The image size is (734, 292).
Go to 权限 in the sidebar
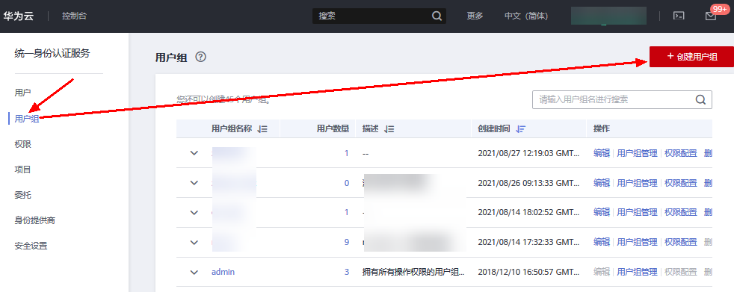tap(23, 144)
